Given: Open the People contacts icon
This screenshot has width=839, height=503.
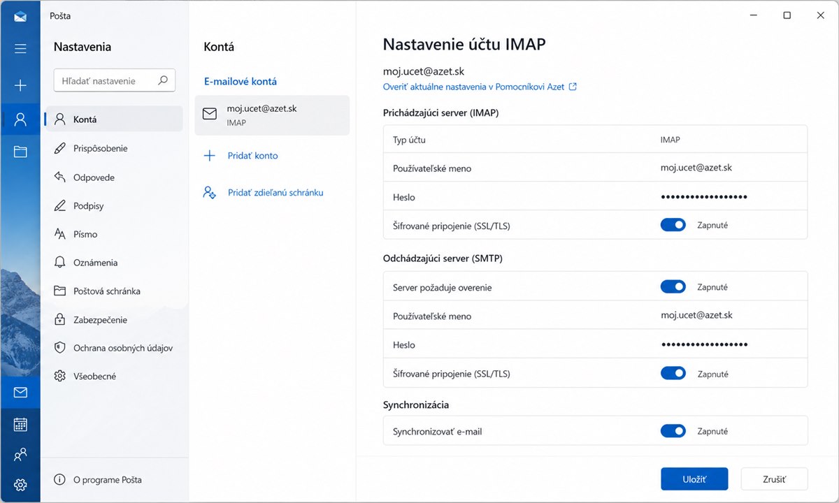Looking at the screenshot, I should [20, 455].
